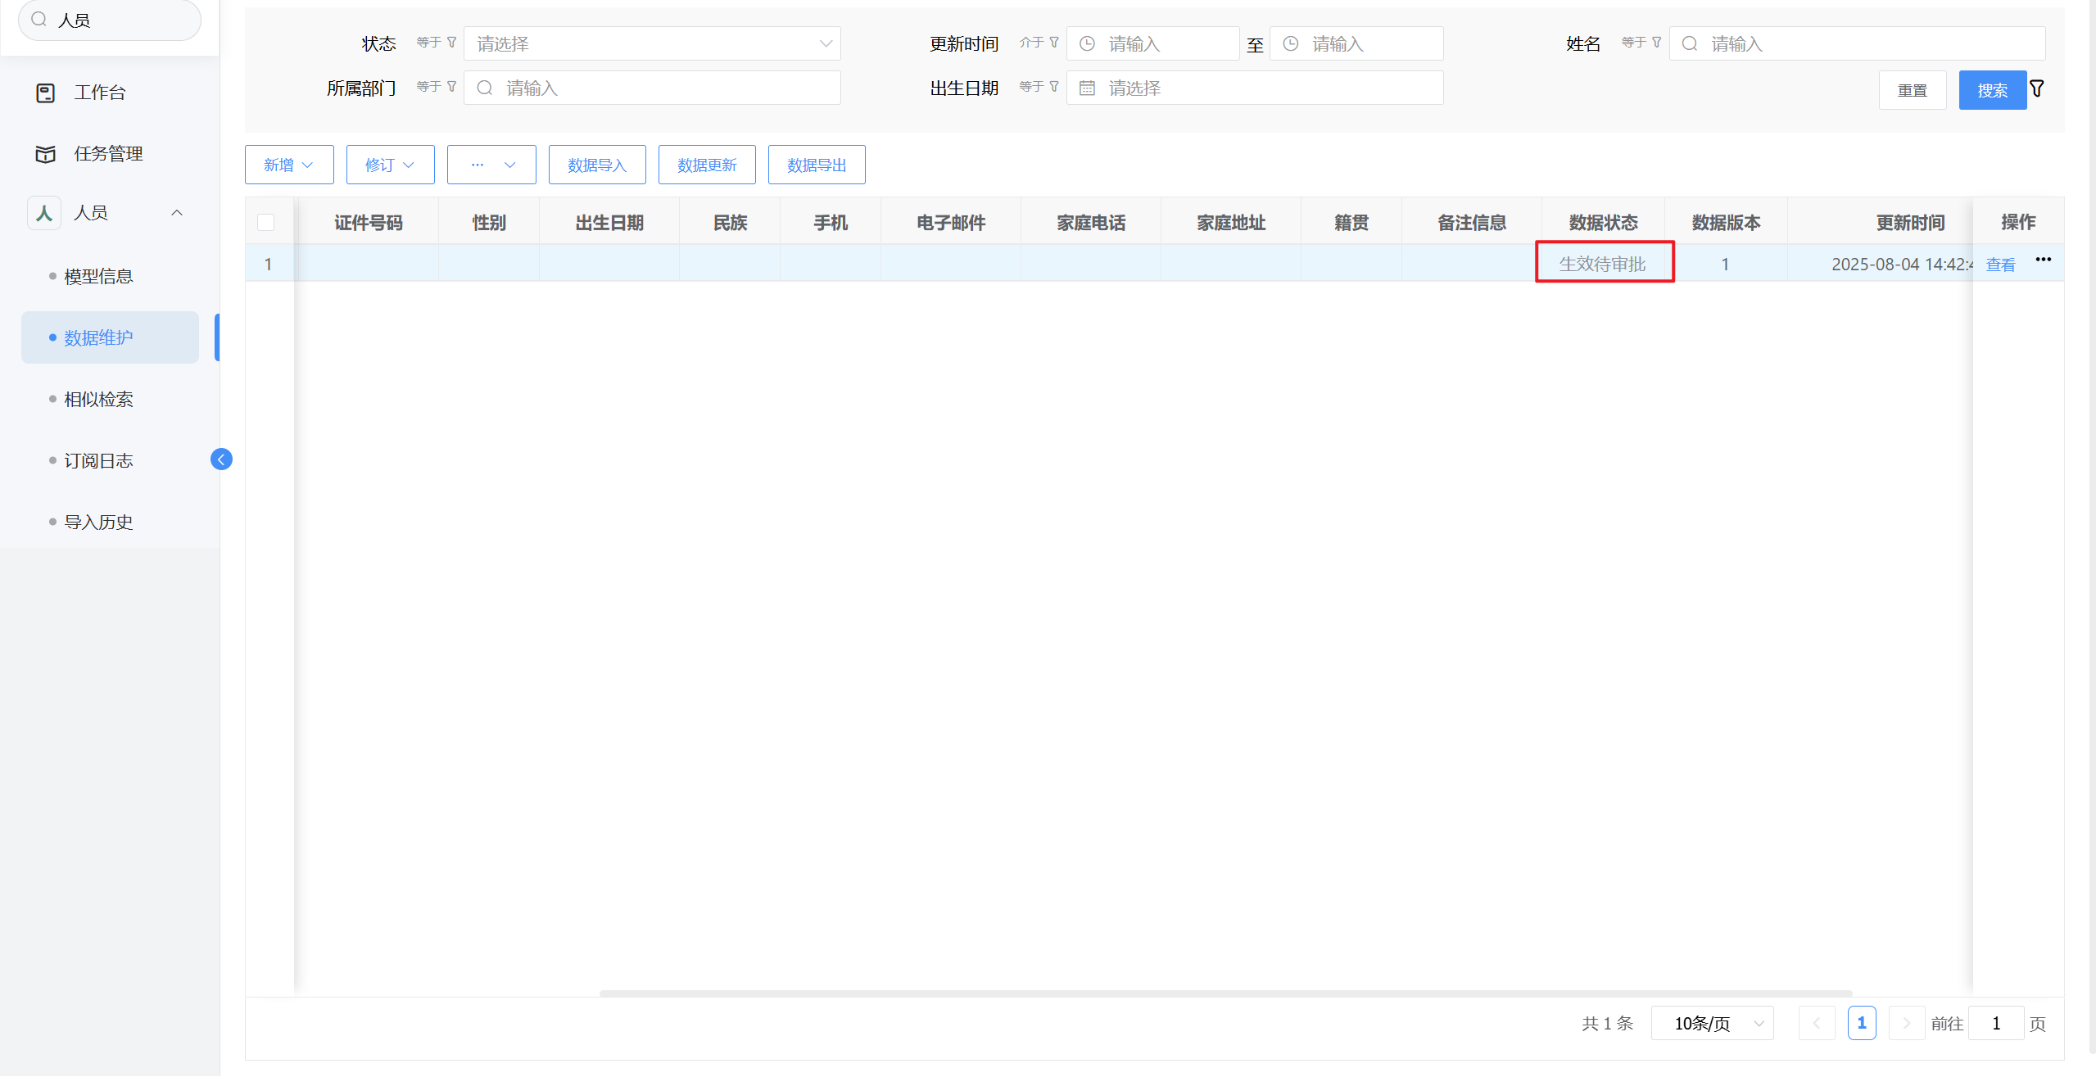Viewport: 2096px width, 1077px height.
Task: Click the 姓名 operator filter icon 等于
Action: coord(1657,42)
